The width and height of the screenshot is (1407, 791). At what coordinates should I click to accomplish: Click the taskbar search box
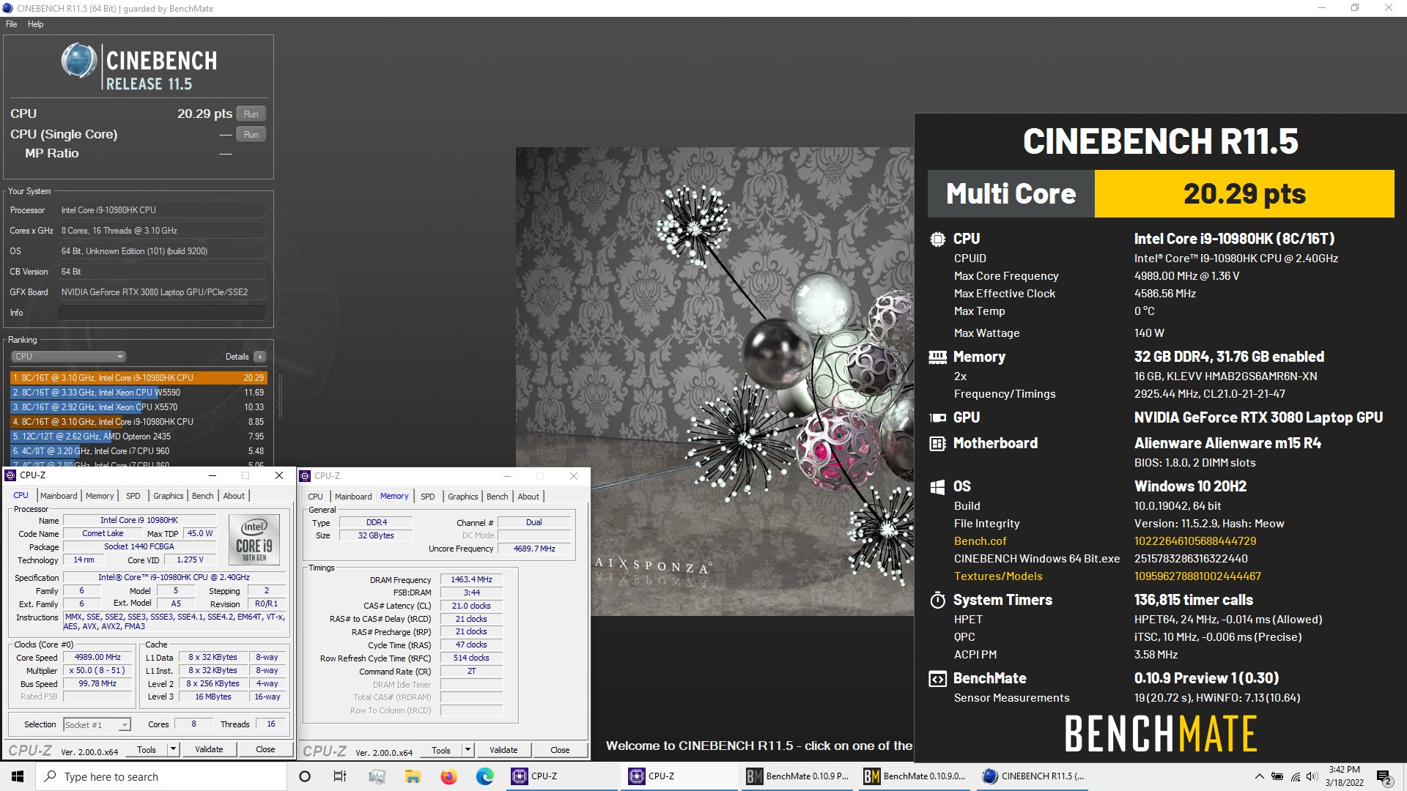[x=161, y=776]
